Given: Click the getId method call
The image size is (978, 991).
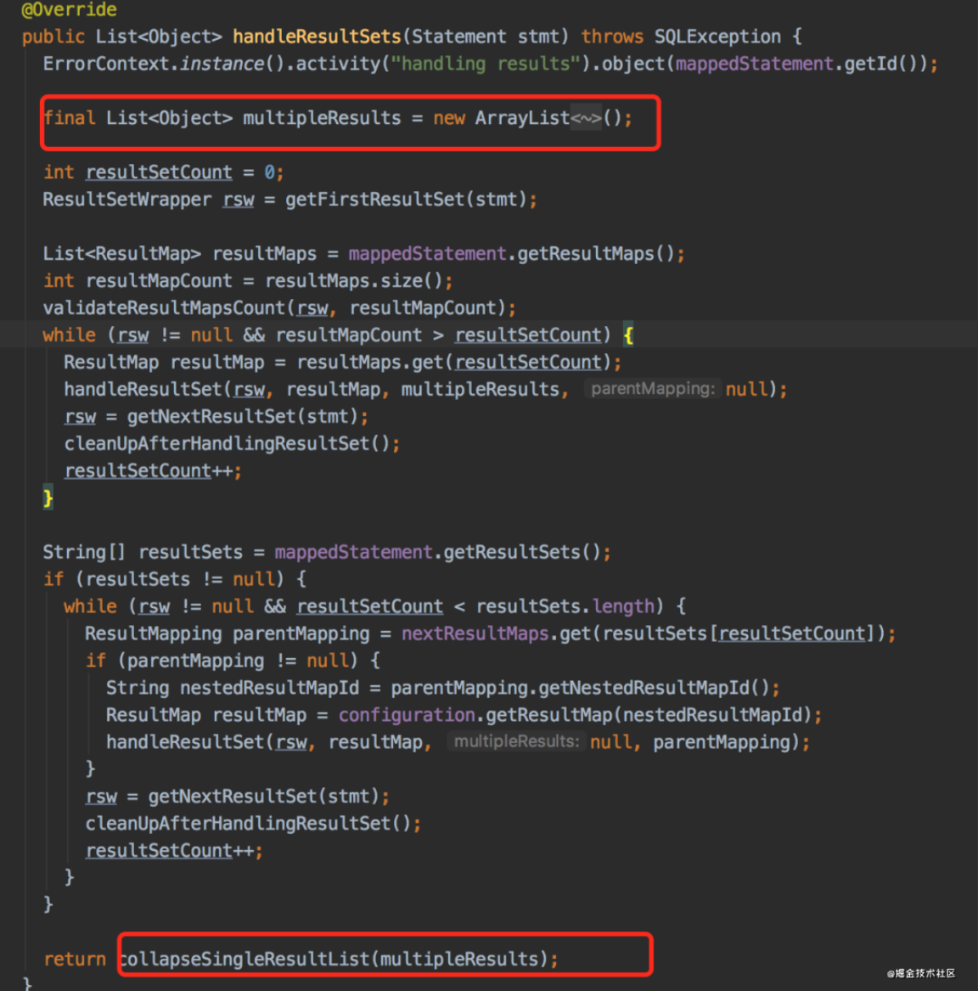Looking at the screenshot, I should coord(870,64).
